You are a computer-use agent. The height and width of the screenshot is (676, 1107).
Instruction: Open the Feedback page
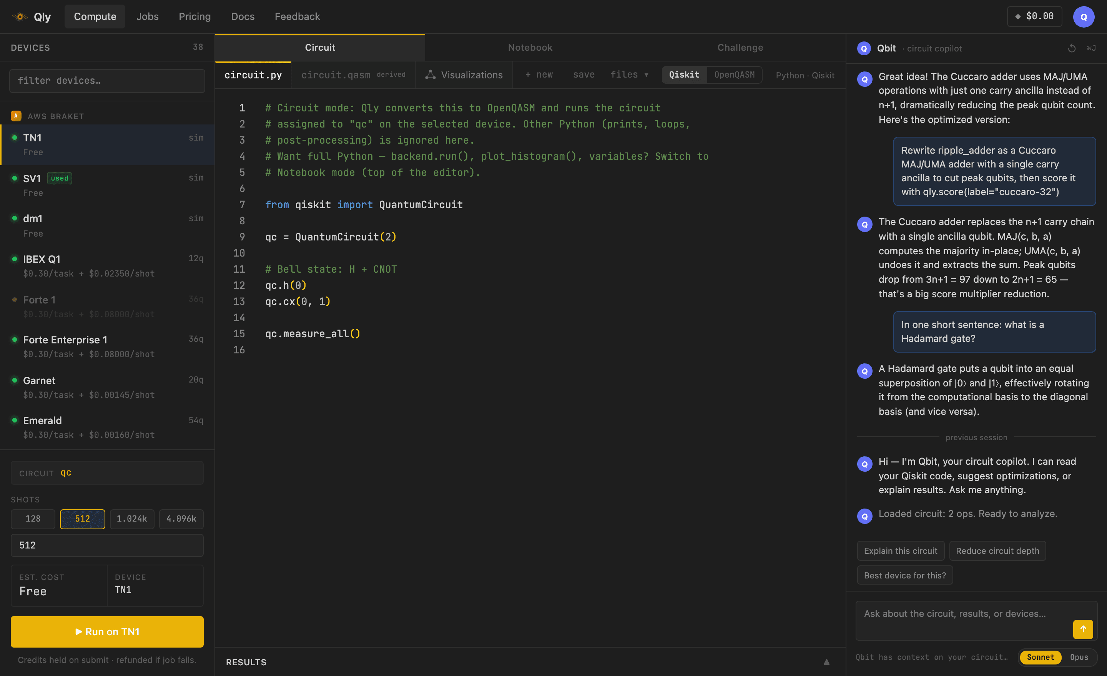297,17
